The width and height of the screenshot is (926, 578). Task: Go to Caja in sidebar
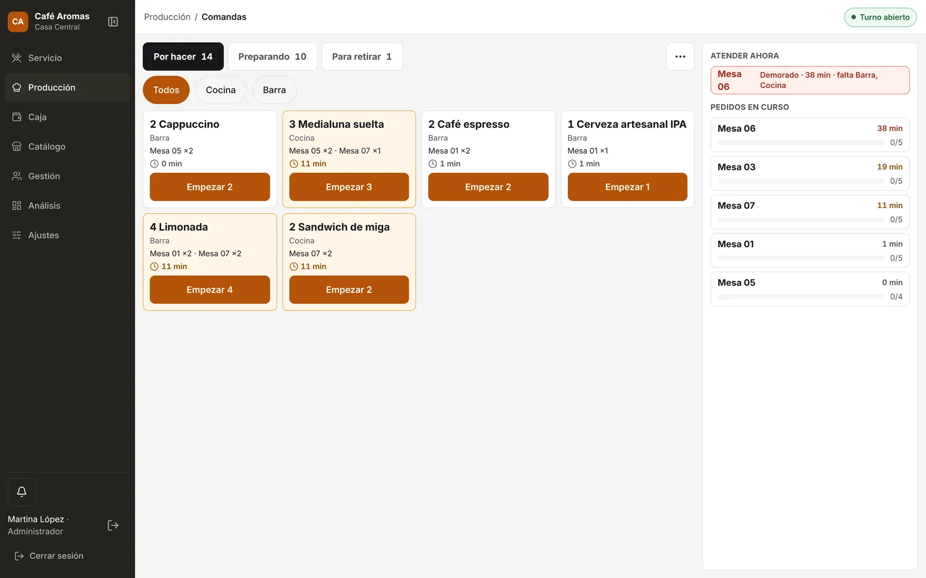(67, 117)
